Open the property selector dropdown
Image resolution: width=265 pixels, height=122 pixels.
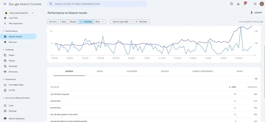pos(19,13)
